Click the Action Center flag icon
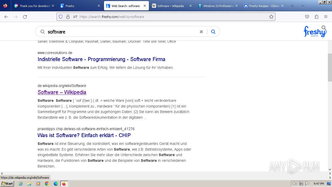Viewport: 332px width, 187px height. (307, 184)
